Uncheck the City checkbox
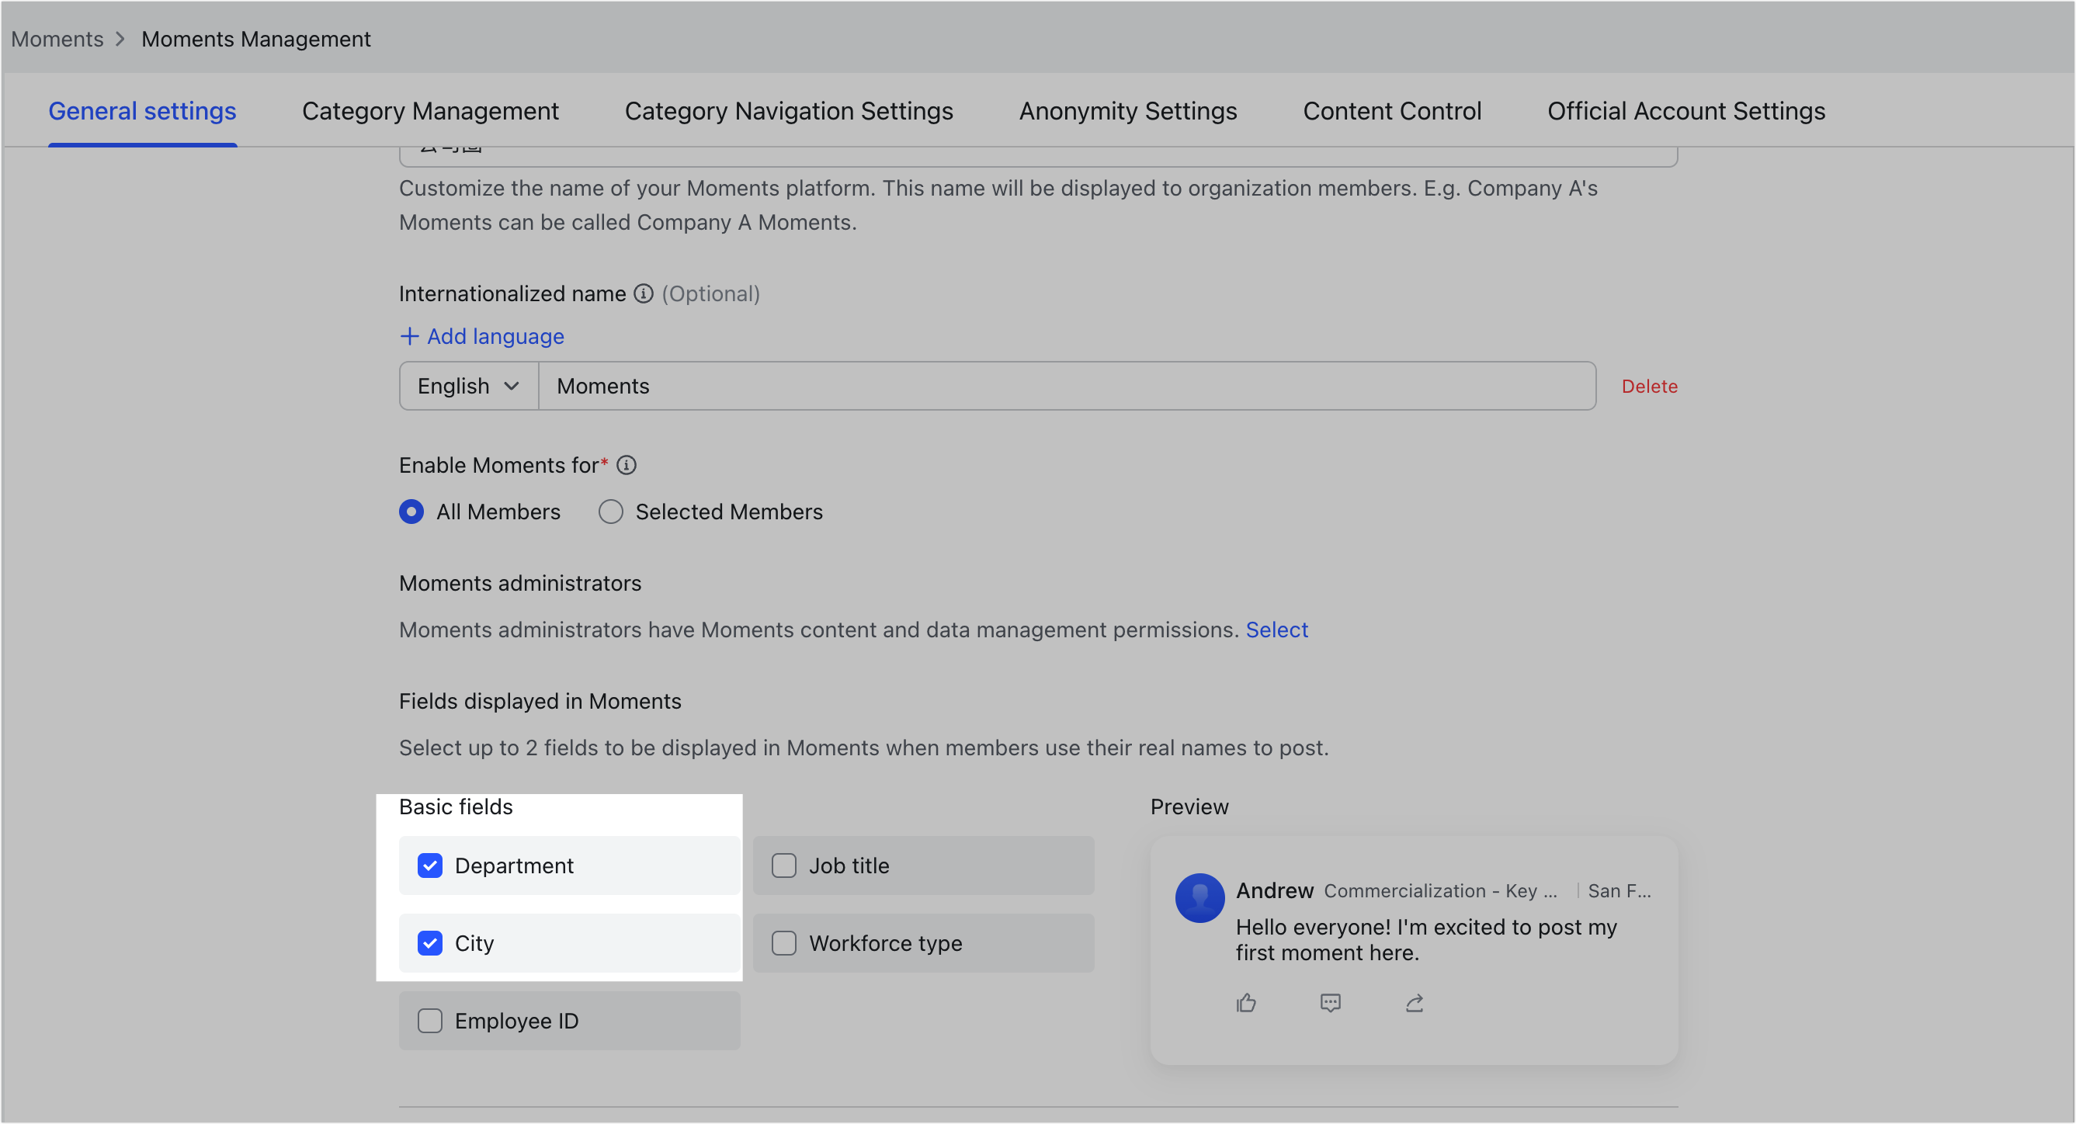The image size is (2076, 1124). click(x=429, y=943)
